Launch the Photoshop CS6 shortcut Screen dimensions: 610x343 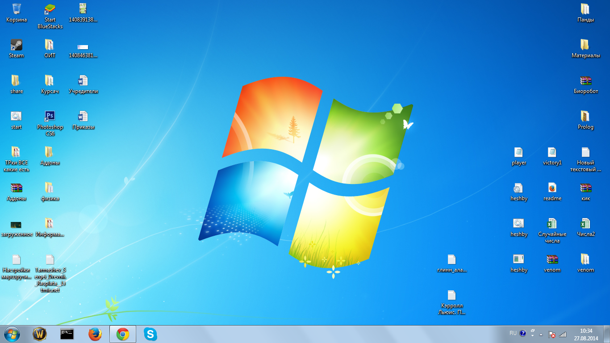pos(50,123)
